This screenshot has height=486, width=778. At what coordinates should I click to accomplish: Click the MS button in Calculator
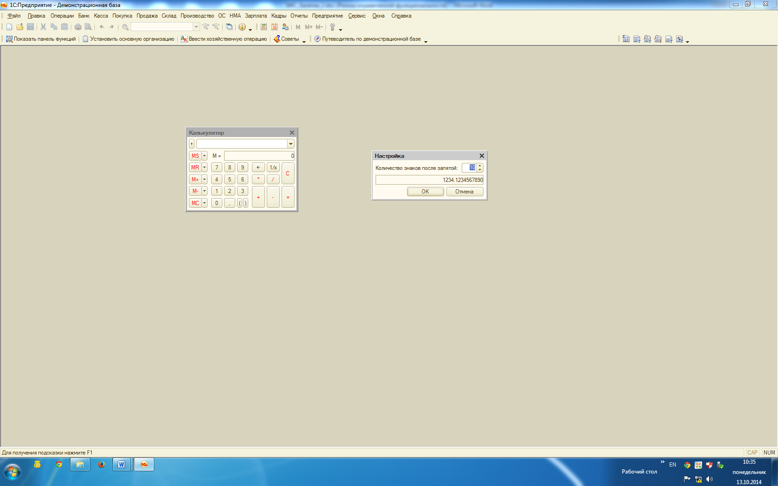[x=195, y=156]
